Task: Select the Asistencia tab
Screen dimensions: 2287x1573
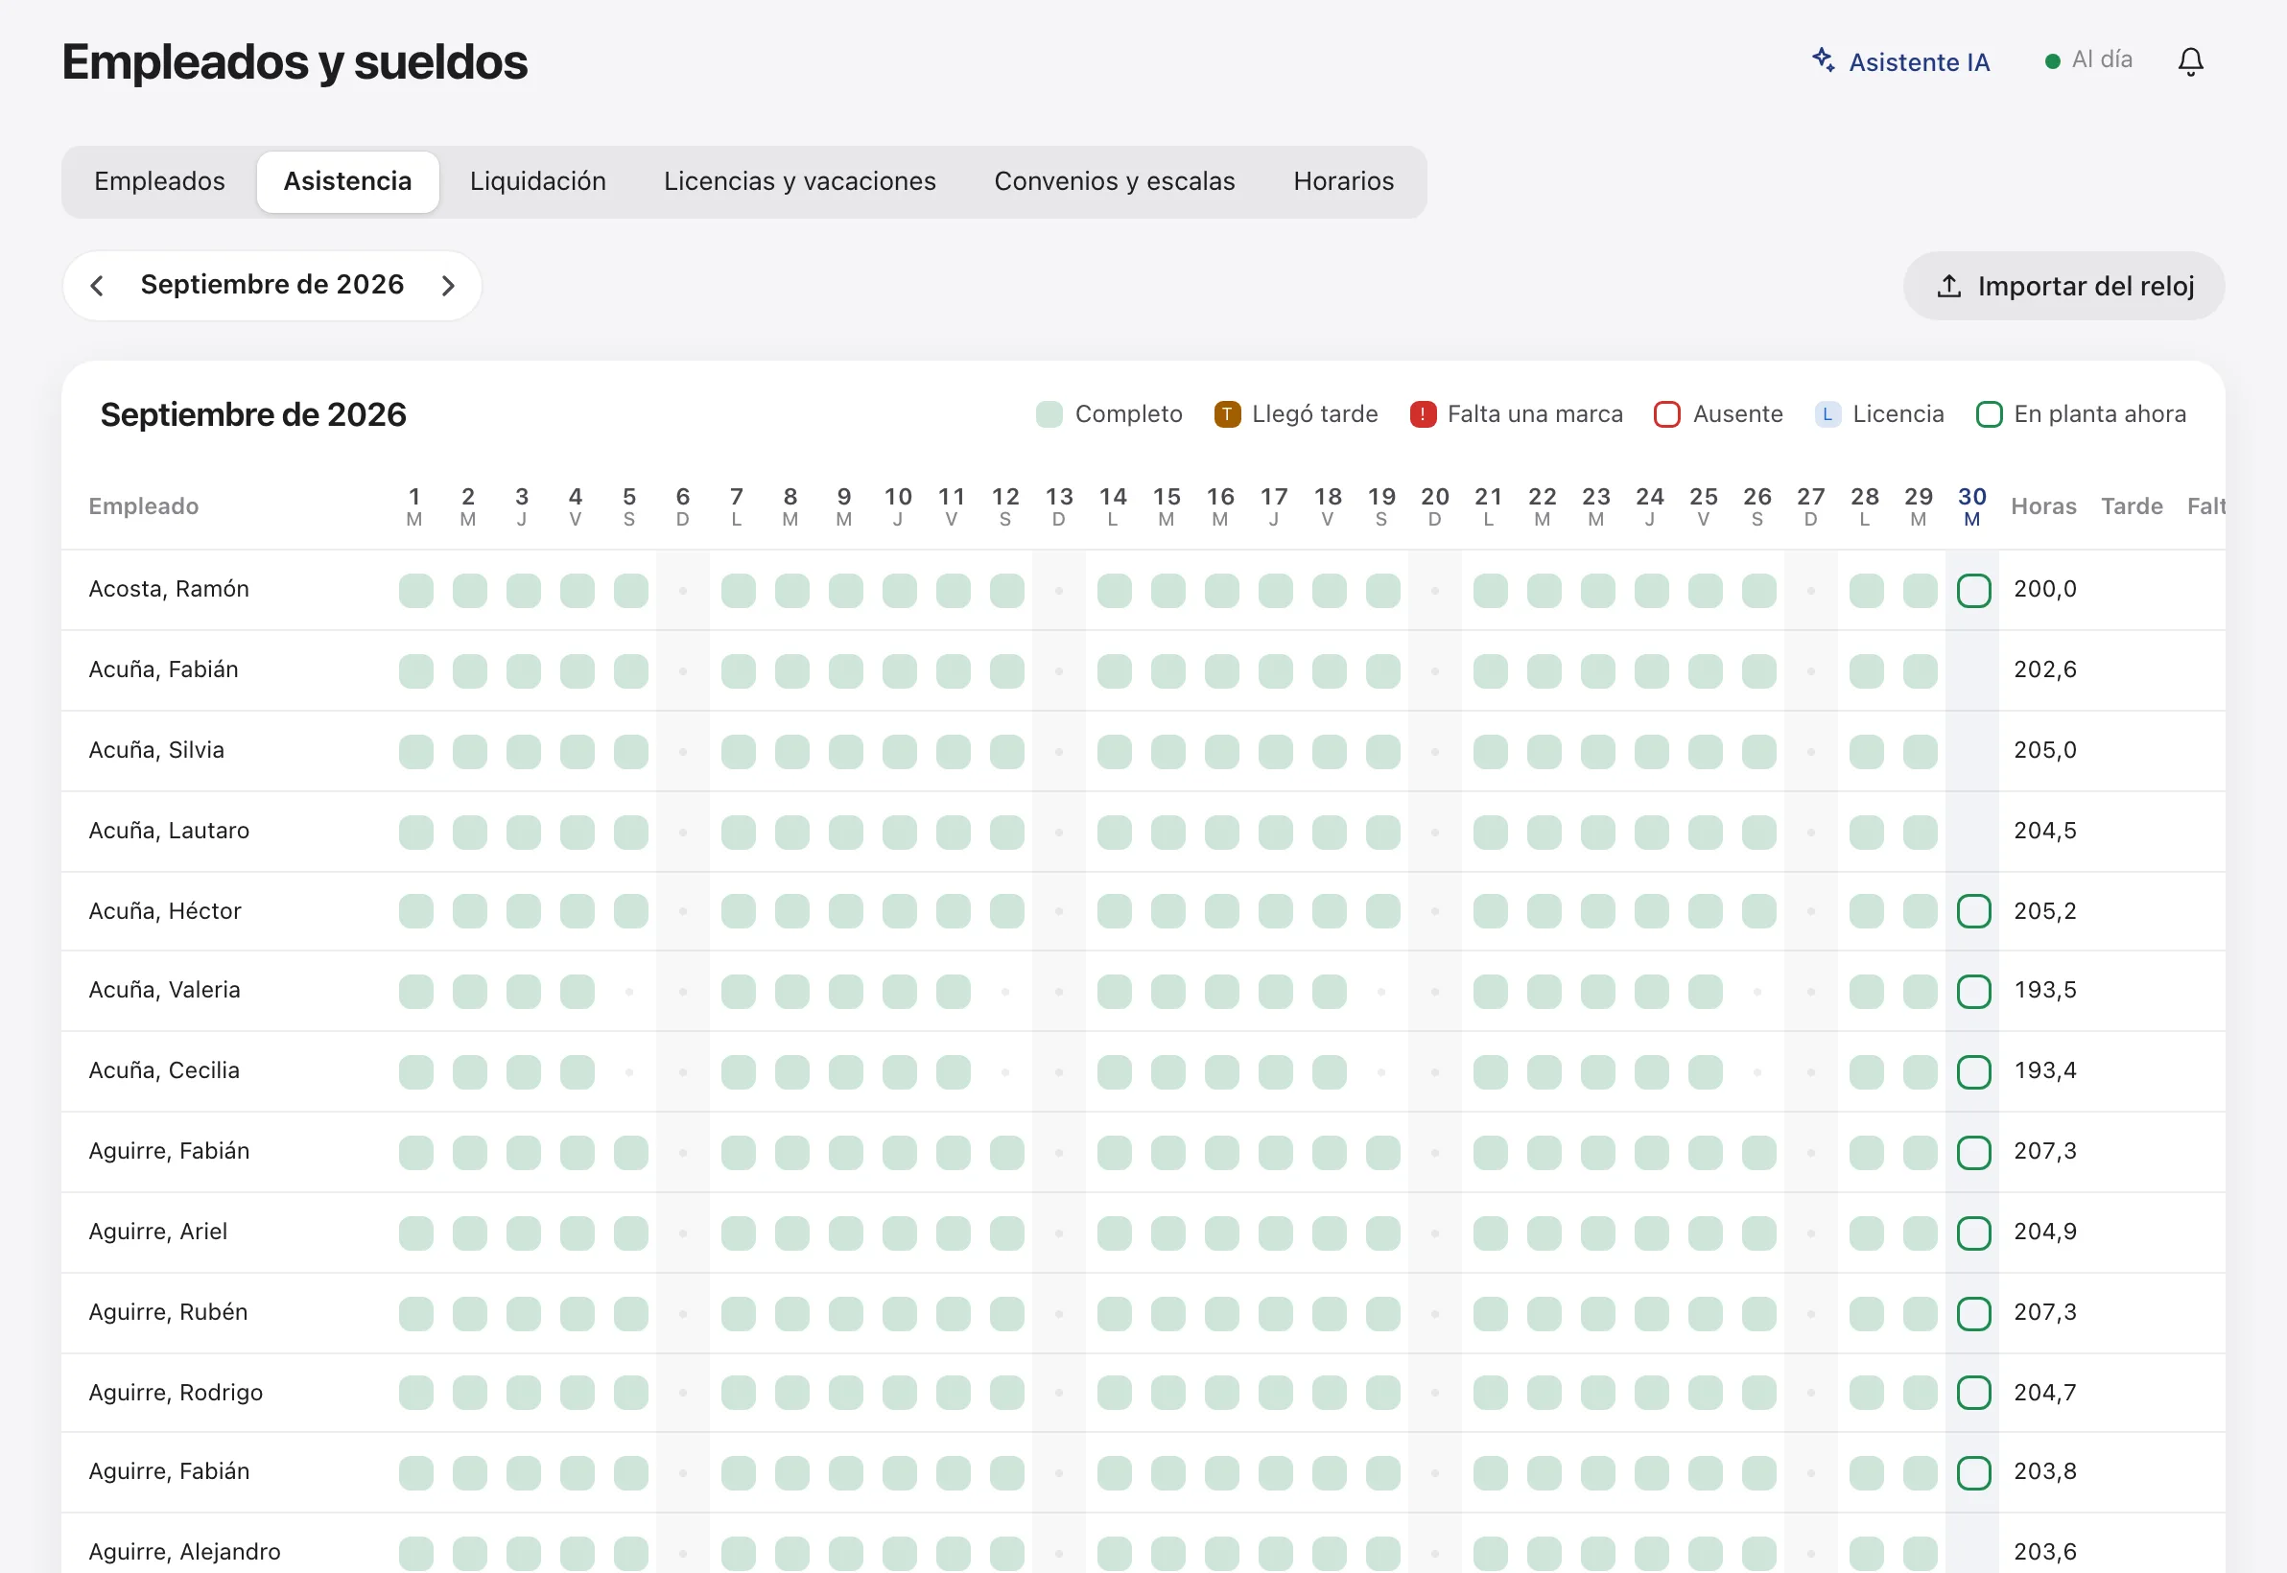Action: pos(348,181)
